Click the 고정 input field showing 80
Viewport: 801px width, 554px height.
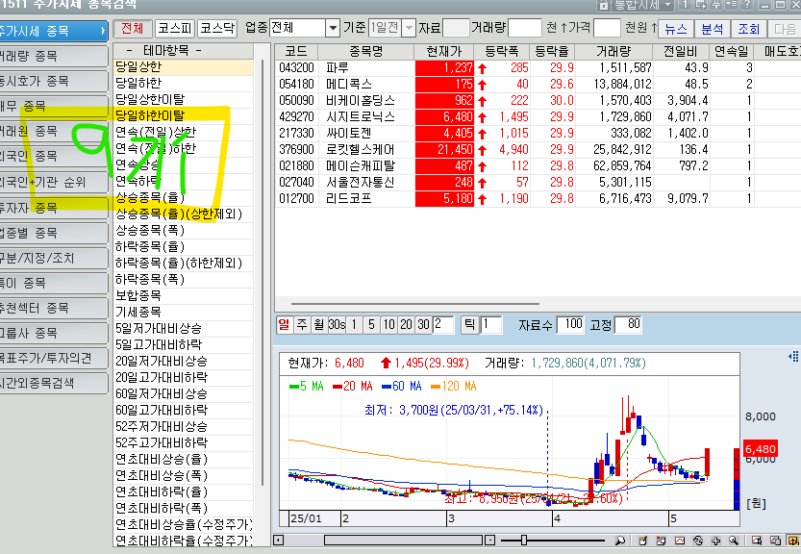pos(629,324)
